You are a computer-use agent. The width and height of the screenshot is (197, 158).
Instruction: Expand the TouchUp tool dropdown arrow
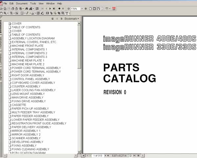point(70,13)
